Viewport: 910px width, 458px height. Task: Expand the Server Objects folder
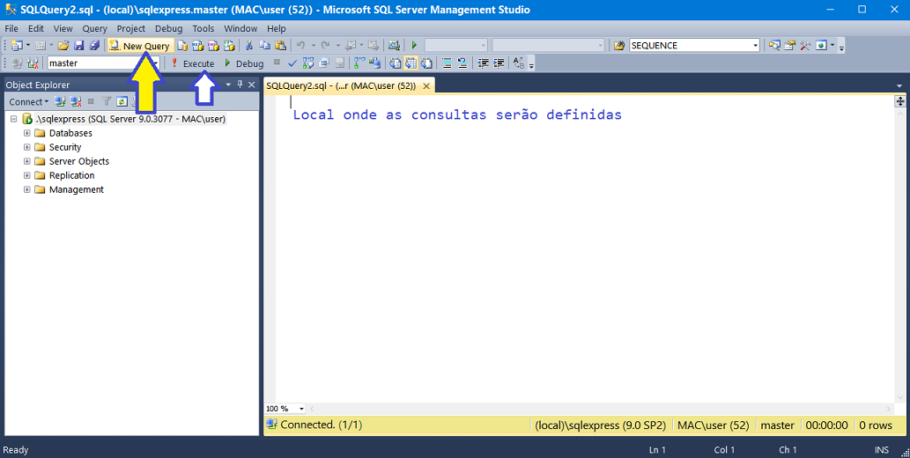[x=26, y=161]
